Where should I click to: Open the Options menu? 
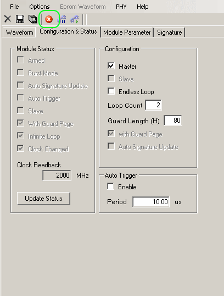tap(40, 7)
